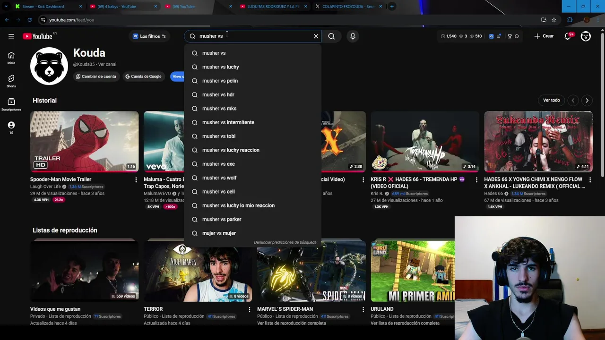The image size is (605, 340).
Task: Click the vidIQ blue icon in header
Action: tap(491, 36)
